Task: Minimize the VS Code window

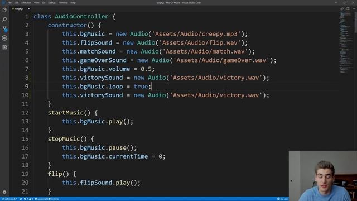Action: point(336,3)
